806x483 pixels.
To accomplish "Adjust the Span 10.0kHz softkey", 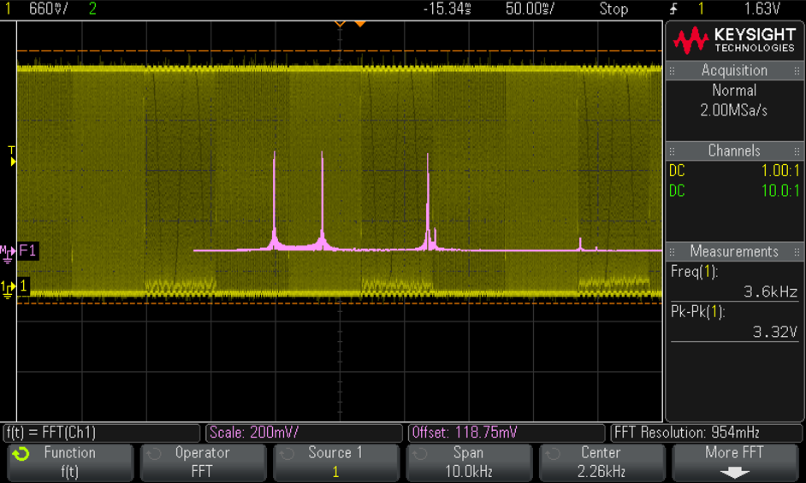I will pyautogui.click(x=469, y=462).
